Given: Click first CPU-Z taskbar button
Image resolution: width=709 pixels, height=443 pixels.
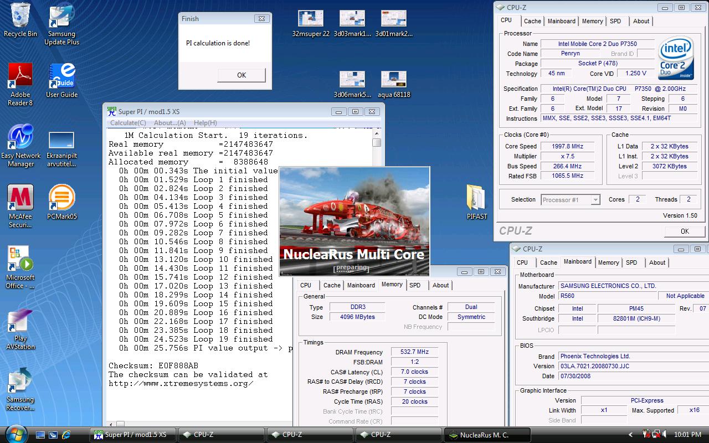Looking at the screenshot, I should pyautogui.click(x=221, y=435).
